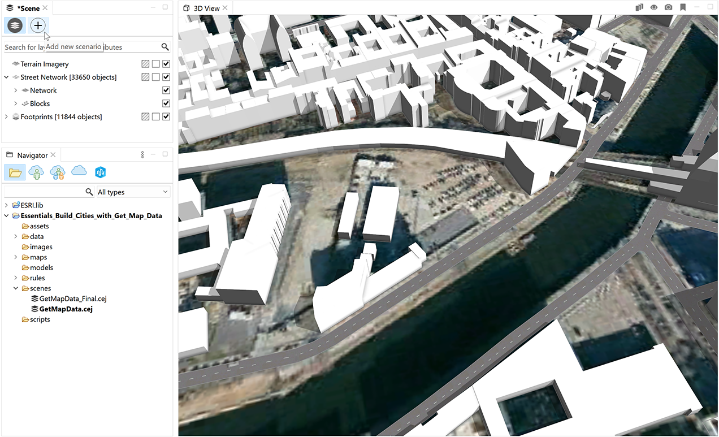This screenshot has height=437, width=719.
Task: Click the Add new scenario plus button
Action: click(38, 25)
